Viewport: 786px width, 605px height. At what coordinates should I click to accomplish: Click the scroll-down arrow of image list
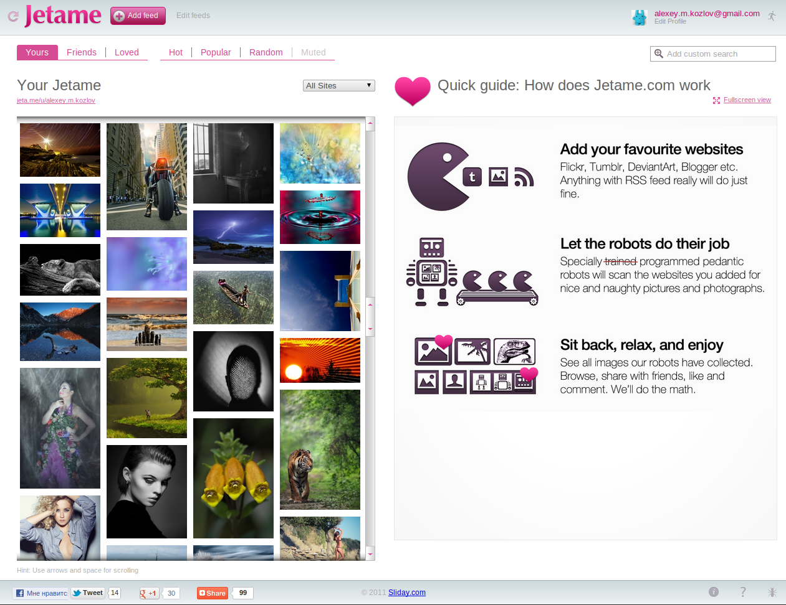click(x=370, y=554)
